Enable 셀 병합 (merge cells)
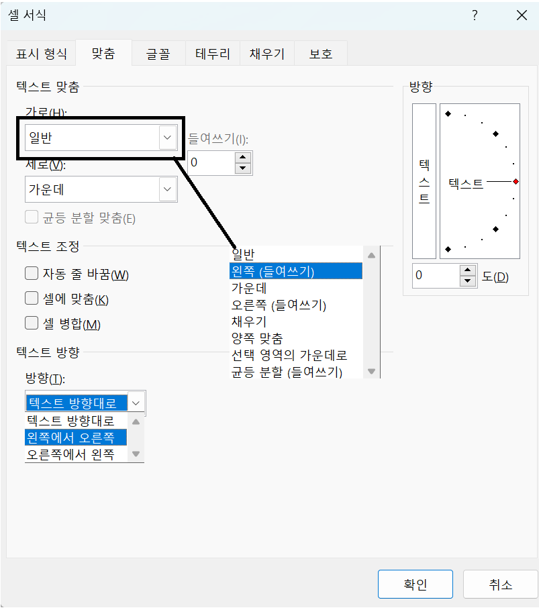539x610 pixels. pyautogui.click(x=30, y=322)
